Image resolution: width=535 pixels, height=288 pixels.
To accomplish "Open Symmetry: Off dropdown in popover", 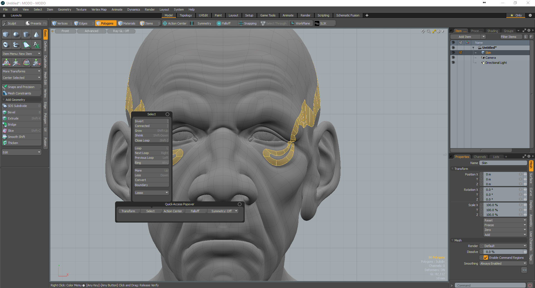I will click(224, 211).
